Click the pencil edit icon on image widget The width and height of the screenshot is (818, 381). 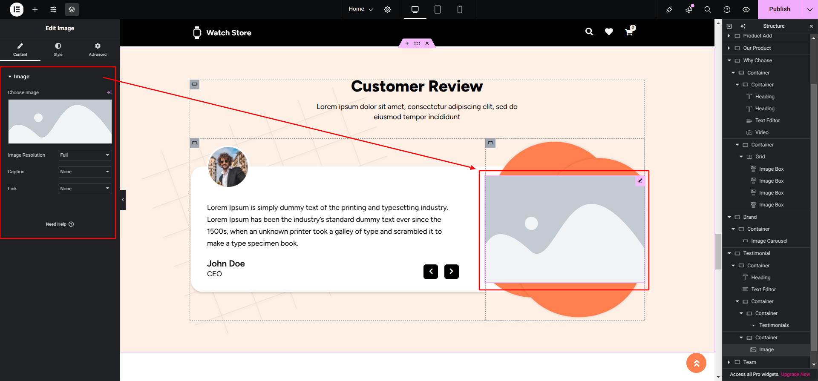[x=640, y=181]
